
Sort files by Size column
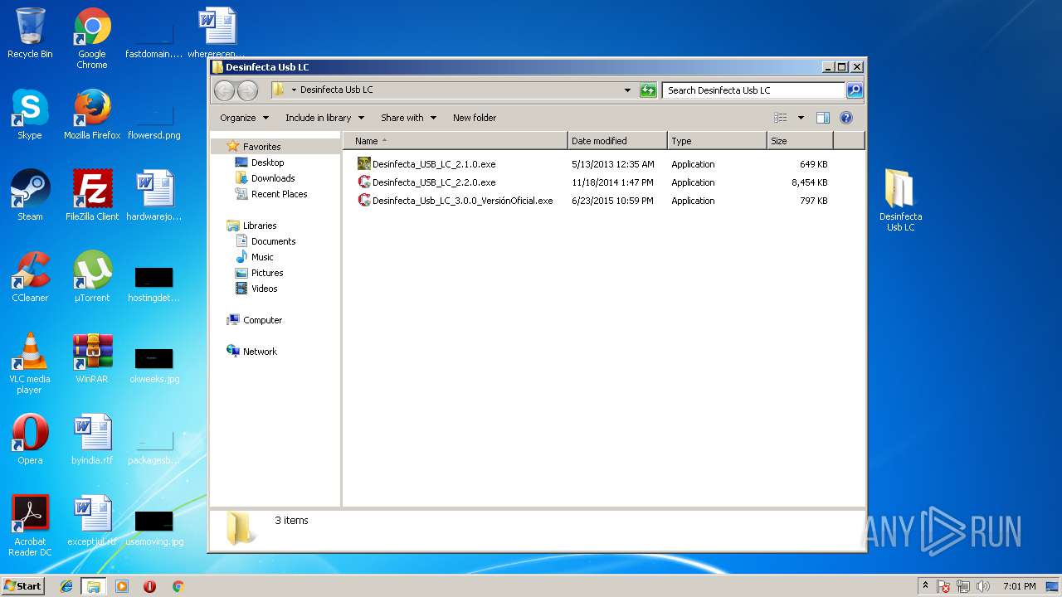(801, 141)
